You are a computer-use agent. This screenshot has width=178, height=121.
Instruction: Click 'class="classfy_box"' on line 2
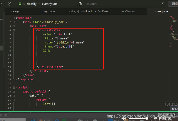(49, 22)
